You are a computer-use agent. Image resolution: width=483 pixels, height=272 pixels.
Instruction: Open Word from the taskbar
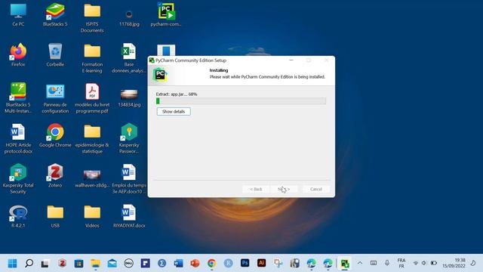point(178,263)
